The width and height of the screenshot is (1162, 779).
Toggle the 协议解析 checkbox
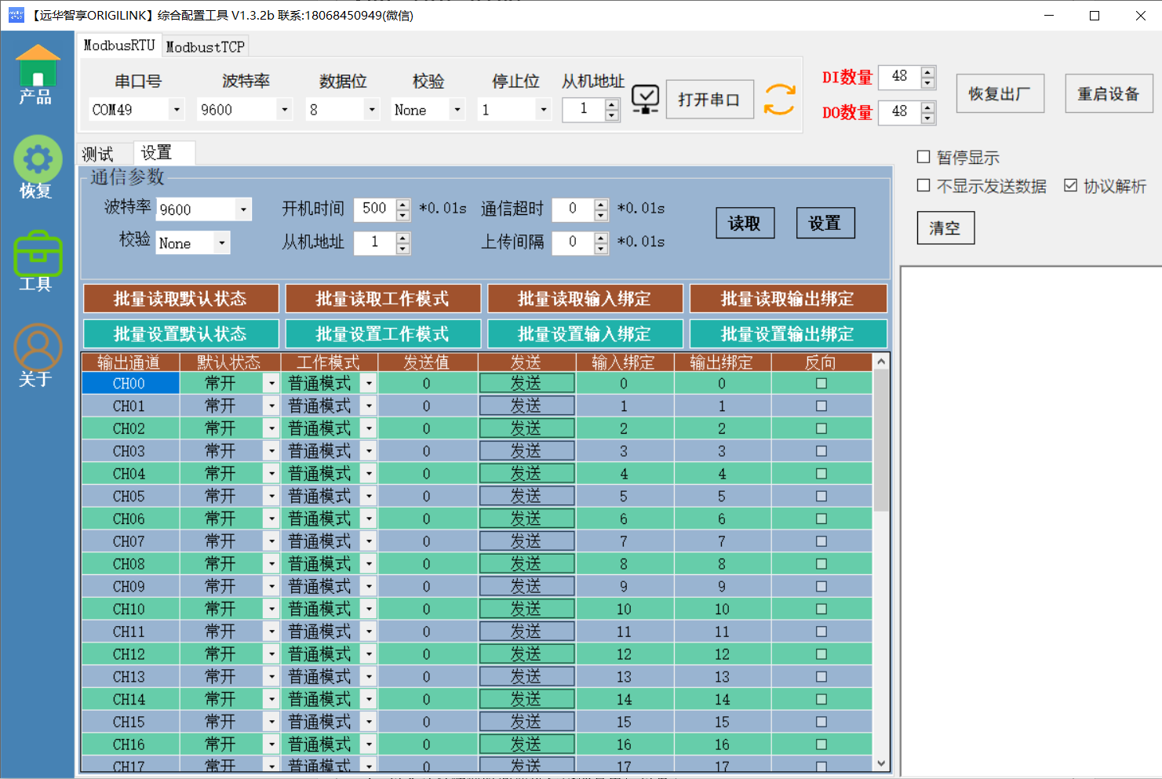point(1070,186)
